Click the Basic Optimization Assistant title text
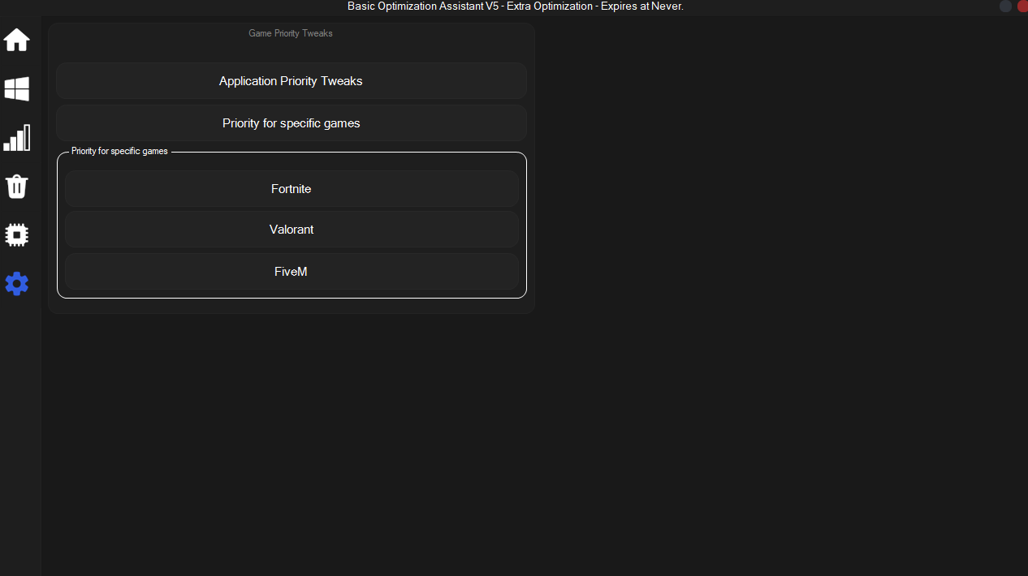 (515, 6)
